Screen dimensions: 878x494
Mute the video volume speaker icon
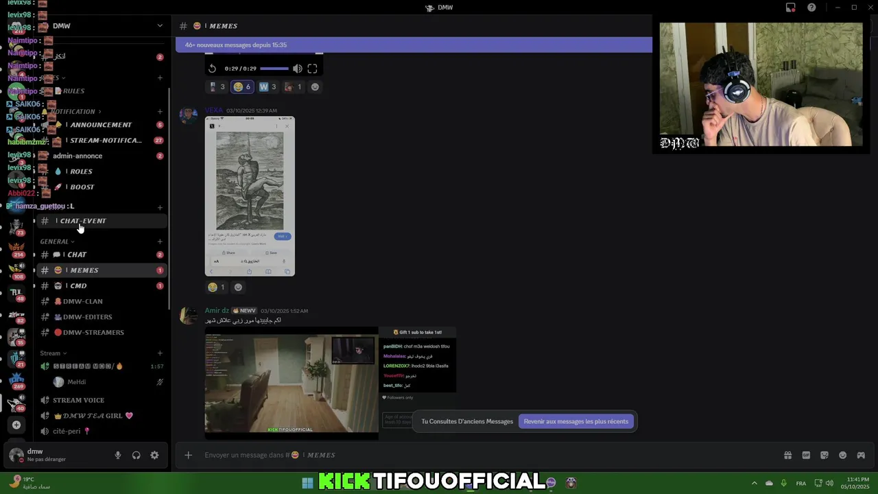[297, 69]
